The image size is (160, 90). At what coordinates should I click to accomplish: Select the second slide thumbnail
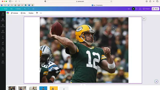point(22,88)
